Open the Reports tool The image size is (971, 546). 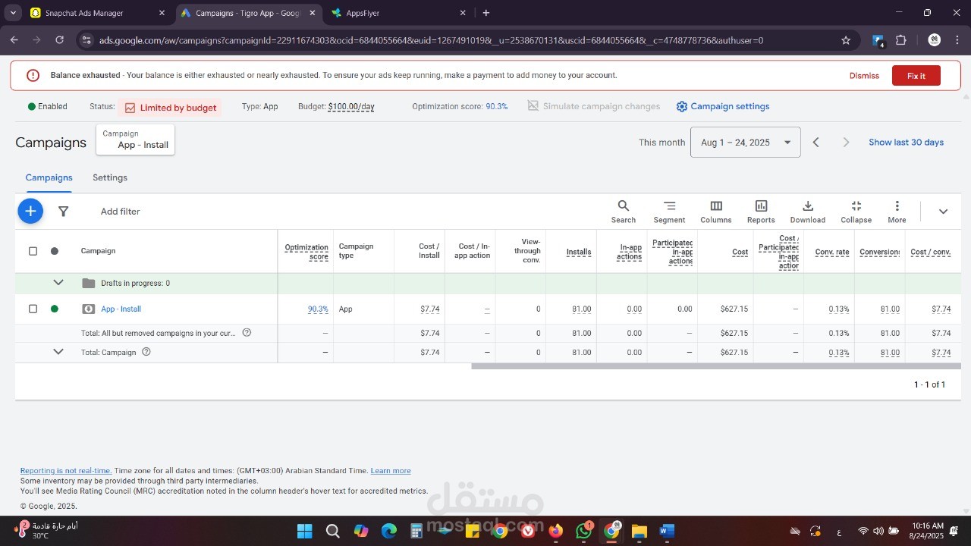761,212
